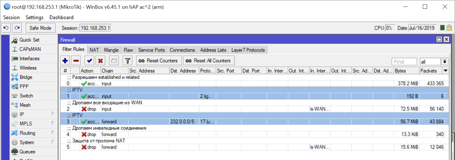455x160 pixels.
Task: Select rule 2 drop input row
Action: tap(254, 109)
